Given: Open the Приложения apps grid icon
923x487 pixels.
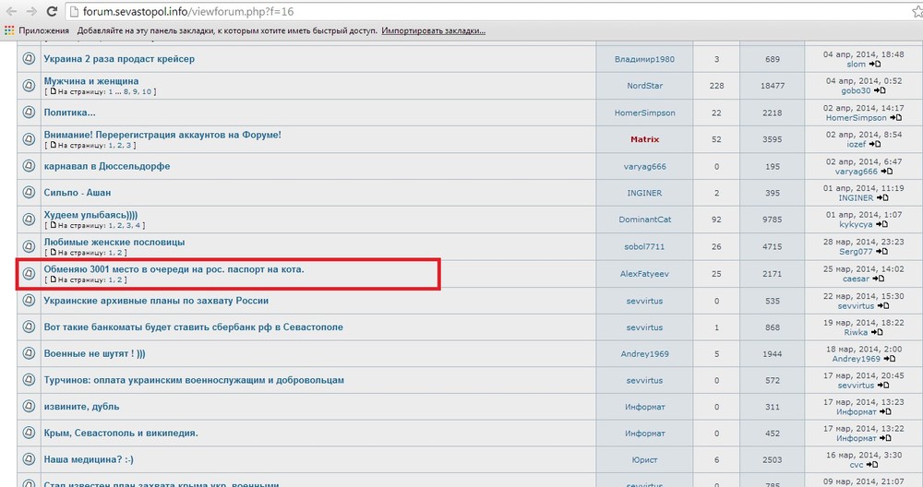Looking at the screenshot, I should tap(9, 30).
